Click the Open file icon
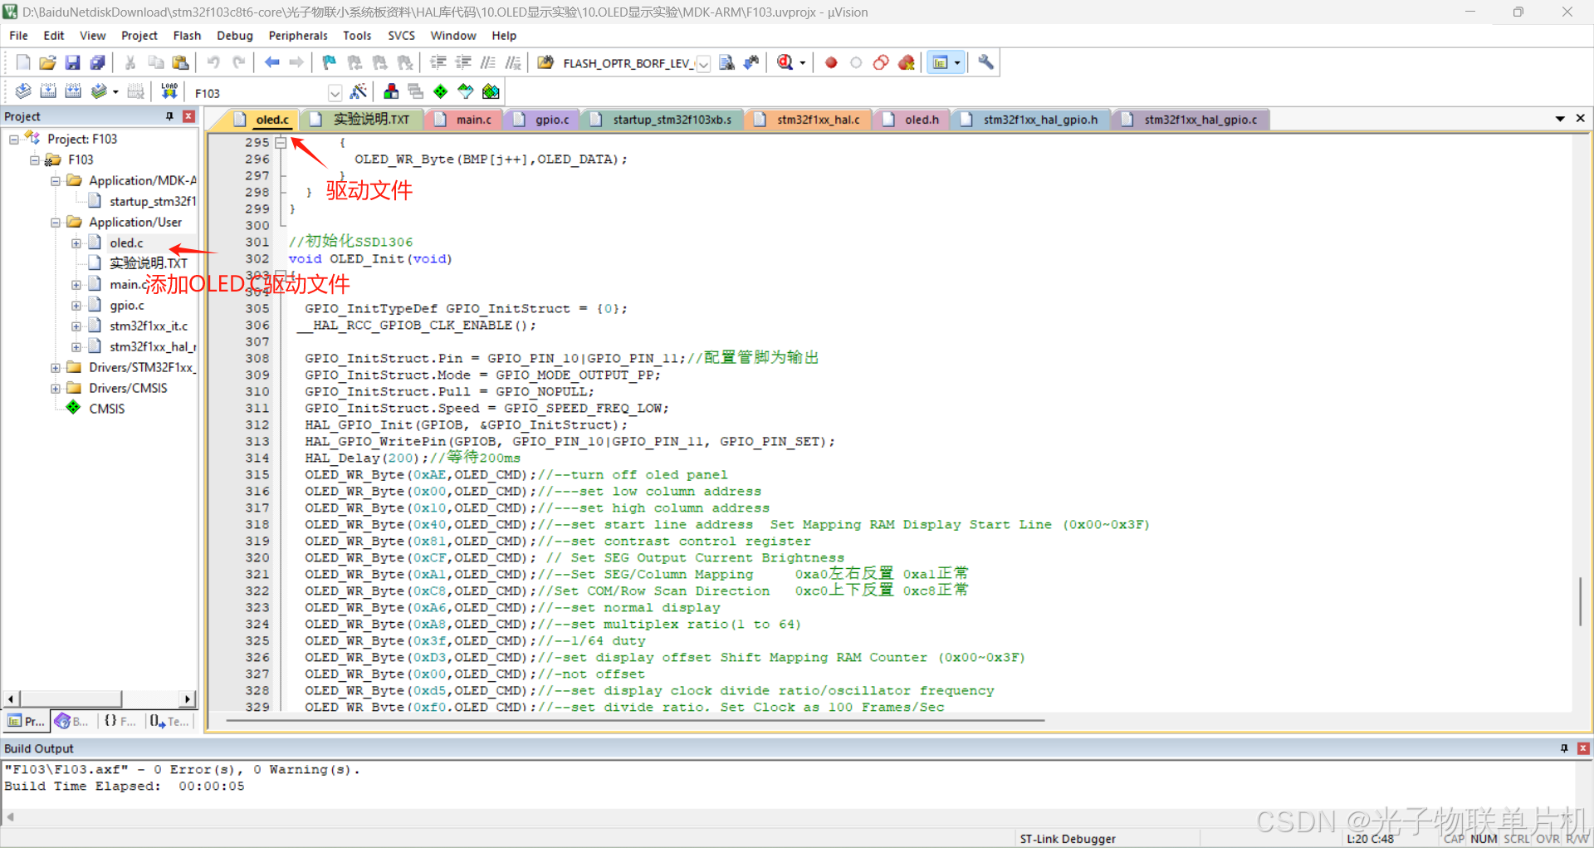Screen dimensions: 1594x848 point(48,62)
